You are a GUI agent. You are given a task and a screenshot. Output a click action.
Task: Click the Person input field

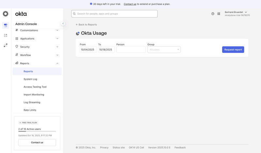click(131, 49)
